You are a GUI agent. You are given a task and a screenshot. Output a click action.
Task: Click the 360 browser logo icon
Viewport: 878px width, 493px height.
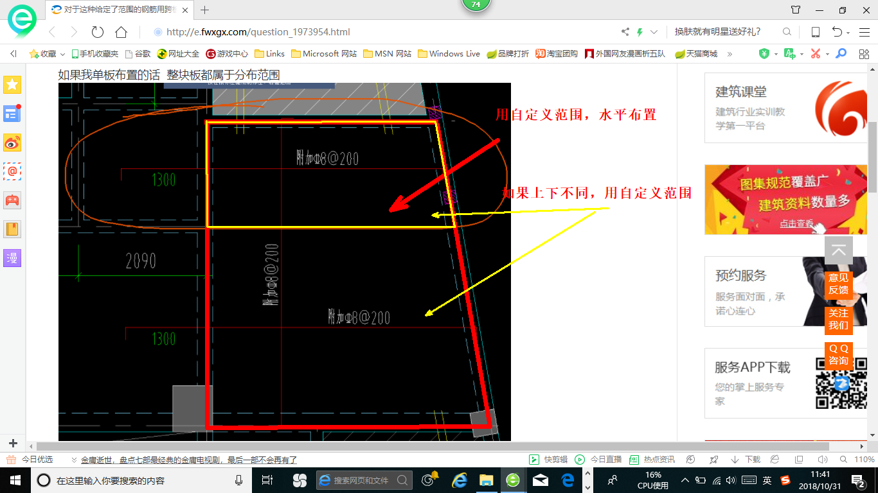click(21, 20)
